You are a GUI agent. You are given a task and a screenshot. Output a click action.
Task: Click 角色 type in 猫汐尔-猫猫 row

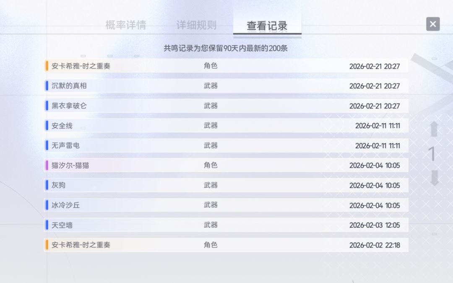pyautogui.click(x=210, y=165)
